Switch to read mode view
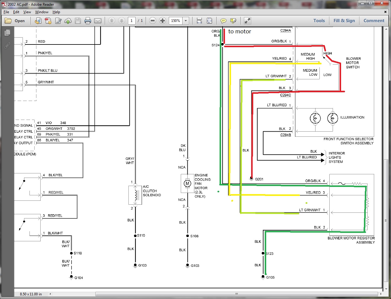The image size is (391, 299). tap(247, 21)
